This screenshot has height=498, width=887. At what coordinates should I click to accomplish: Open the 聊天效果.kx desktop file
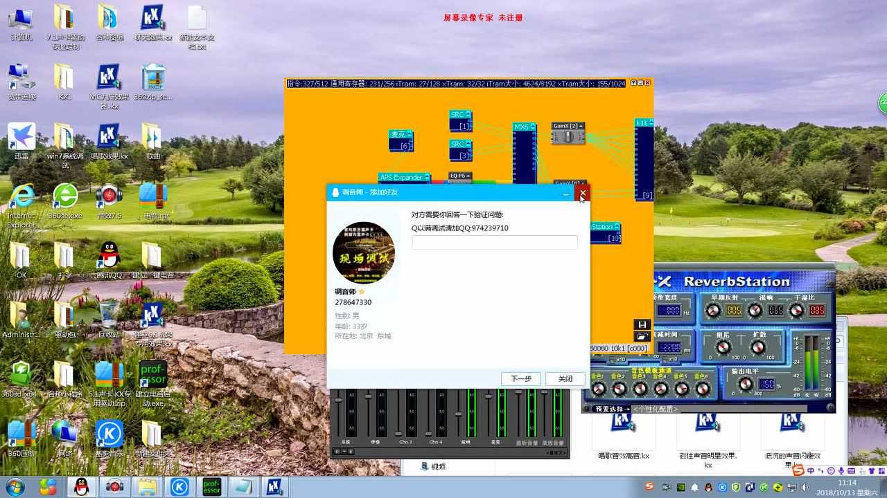click(152, 24)
